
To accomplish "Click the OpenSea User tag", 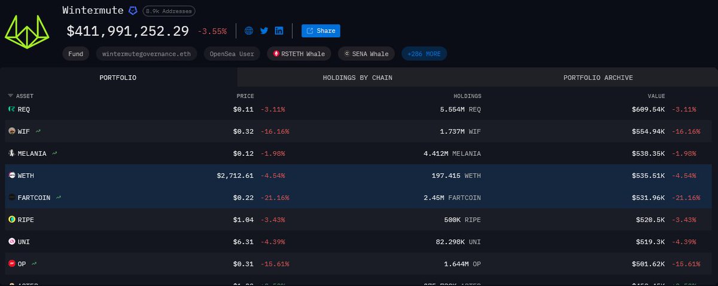I will point(232,54).
